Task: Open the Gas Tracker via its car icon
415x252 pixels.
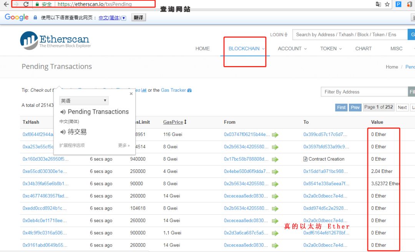Action: click(x=189, y=90)
